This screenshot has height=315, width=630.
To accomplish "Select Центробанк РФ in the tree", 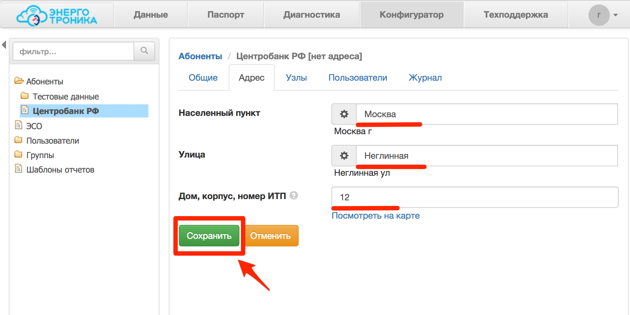I will [66, 111].
